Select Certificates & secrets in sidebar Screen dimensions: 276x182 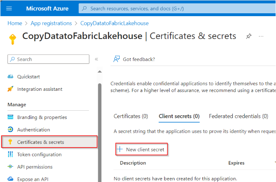coord(49,142)
